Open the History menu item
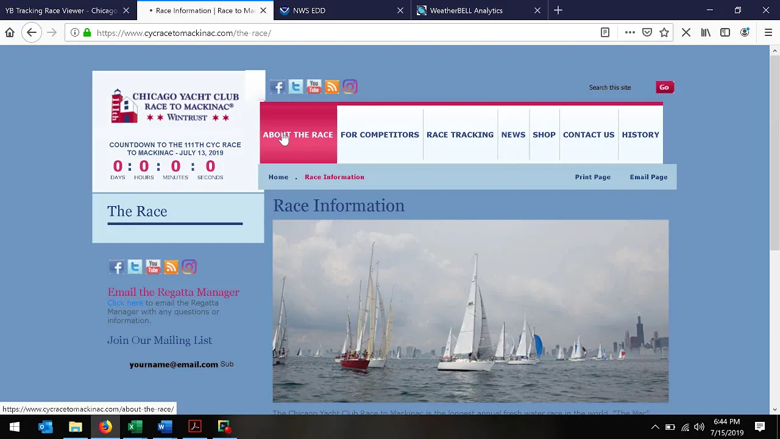 click(x=640, y=135)
